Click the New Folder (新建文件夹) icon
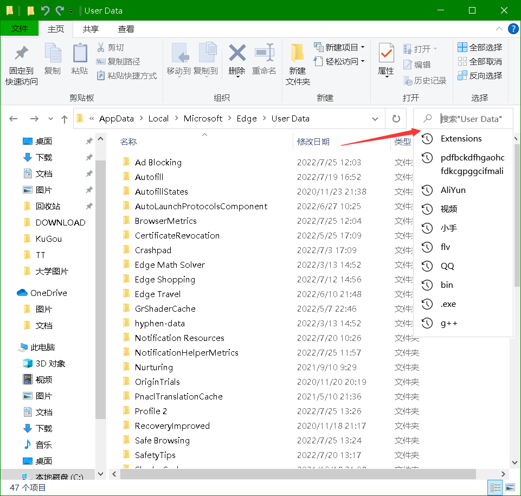 point(298,53)
